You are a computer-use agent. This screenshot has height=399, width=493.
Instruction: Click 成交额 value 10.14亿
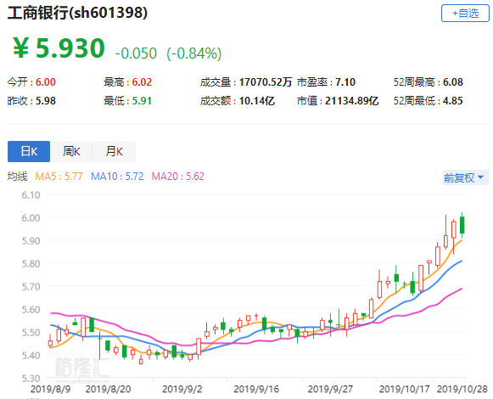257,101
